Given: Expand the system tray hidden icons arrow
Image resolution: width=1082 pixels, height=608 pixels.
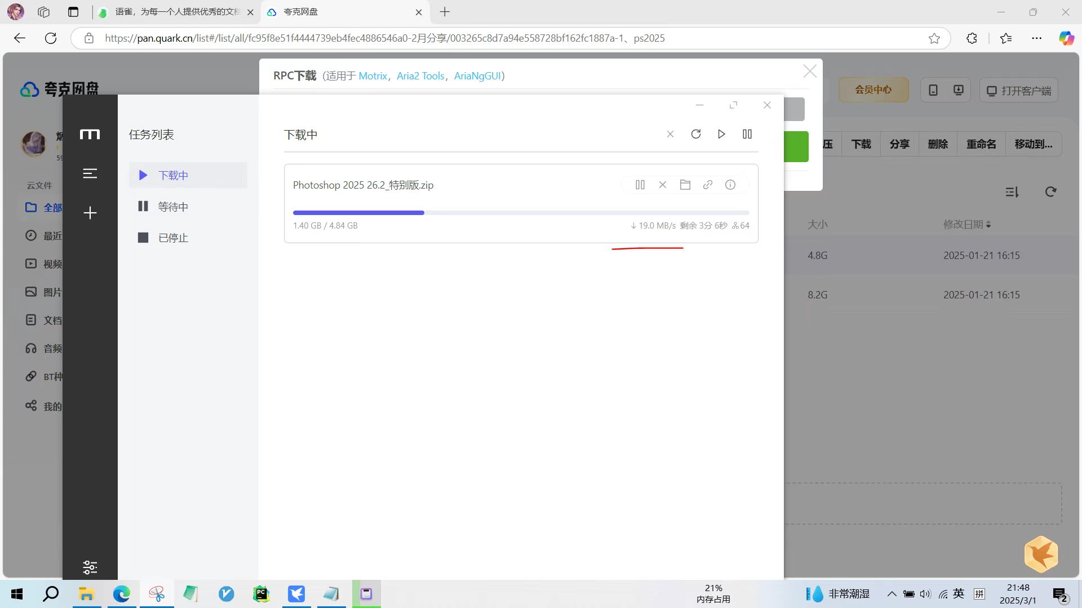Looking at the screenshot, I should (892, 594).
